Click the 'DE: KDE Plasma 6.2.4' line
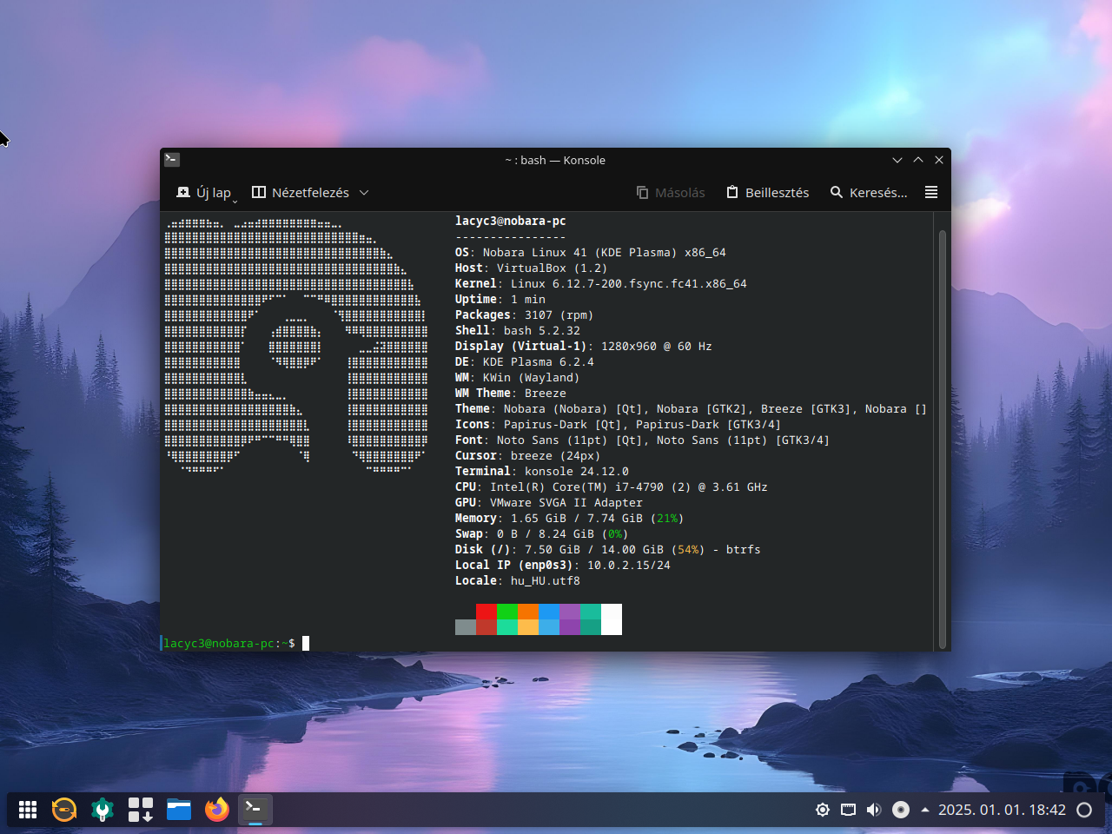 click(525, 362)
